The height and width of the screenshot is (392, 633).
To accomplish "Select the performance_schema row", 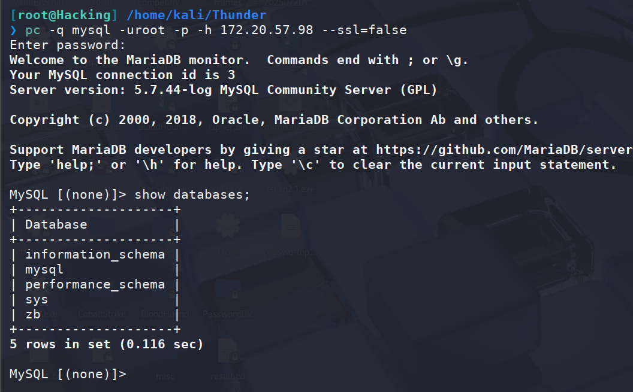I will coord(95,284).
